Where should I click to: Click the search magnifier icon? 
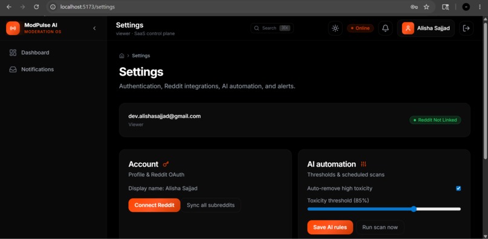coord(257,28)
